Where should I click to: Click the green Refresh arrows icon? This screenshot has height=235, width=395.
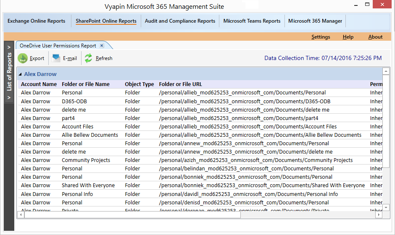click(88, 58)
